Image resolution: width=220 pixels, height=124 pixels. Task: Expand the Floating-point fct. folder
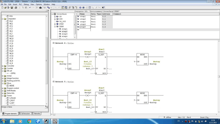(x=3, y=81)
